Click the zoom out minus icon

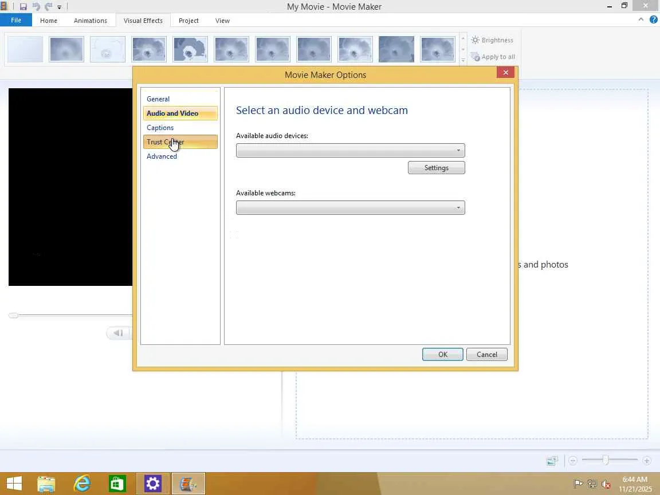[572, 461]
